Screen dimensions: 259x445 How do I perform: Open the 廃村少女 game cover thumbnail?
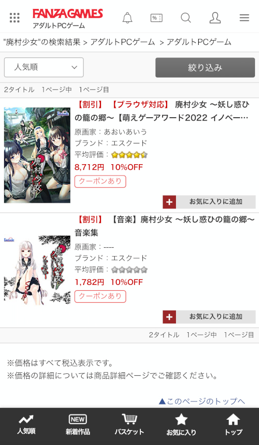tap(37, 155)
